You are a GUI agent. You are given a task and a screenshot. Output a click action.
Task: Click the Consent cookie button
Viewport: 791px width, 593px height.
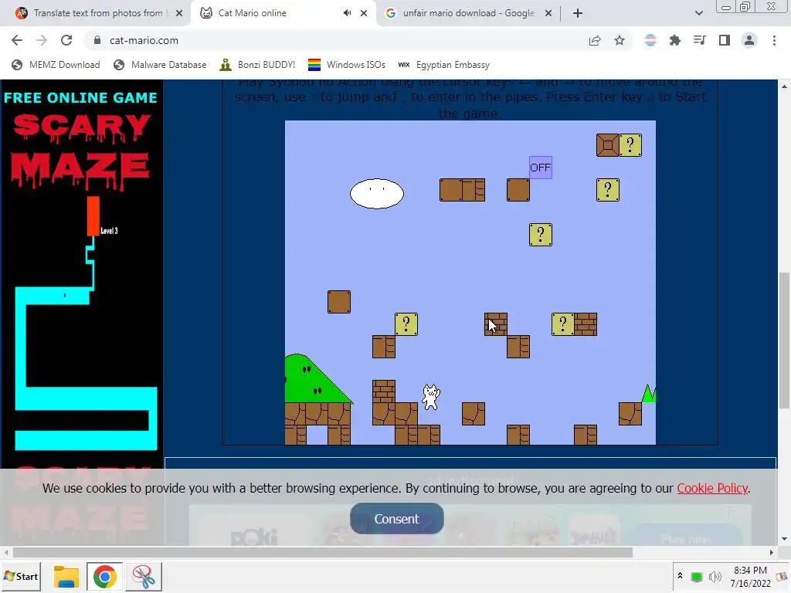click(x=396, y=518)
